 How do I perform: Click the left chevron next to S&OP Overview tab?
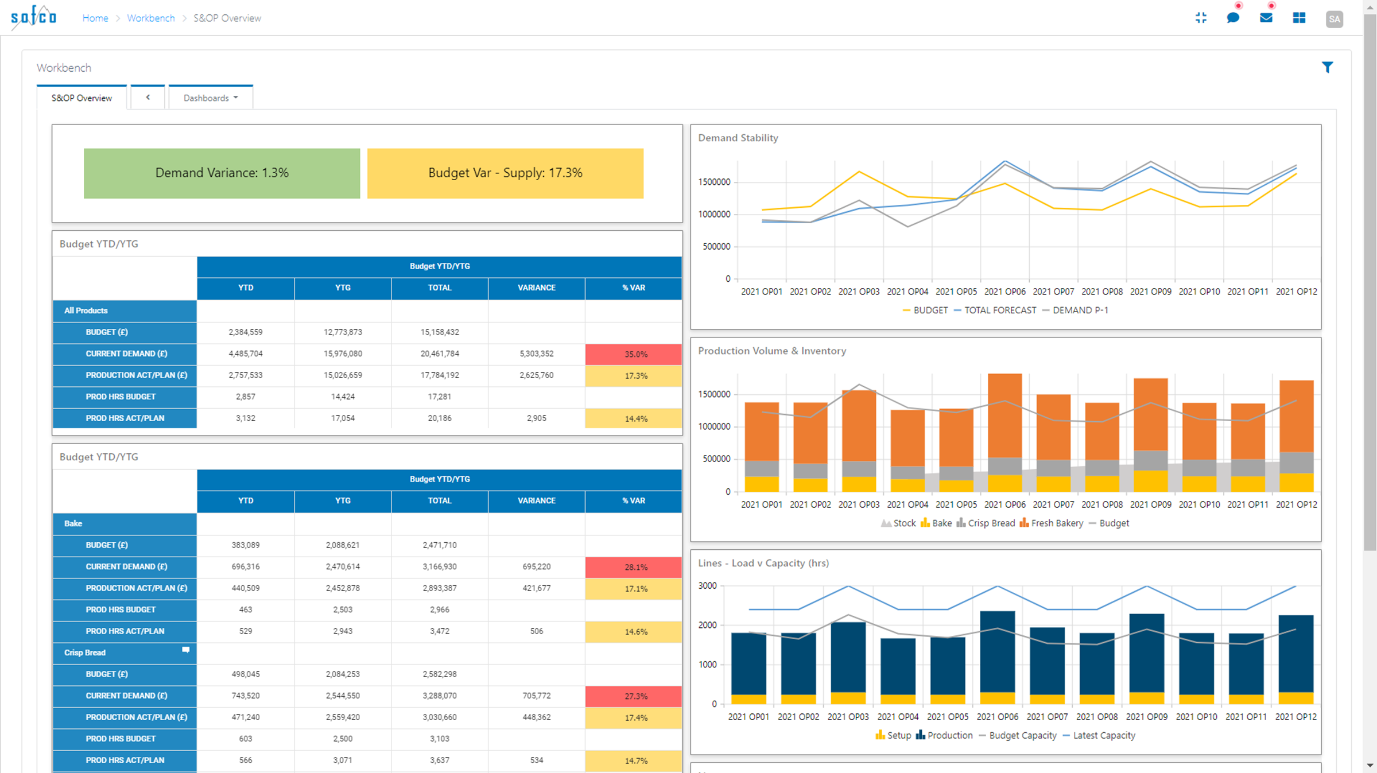(x=148, y=97)
